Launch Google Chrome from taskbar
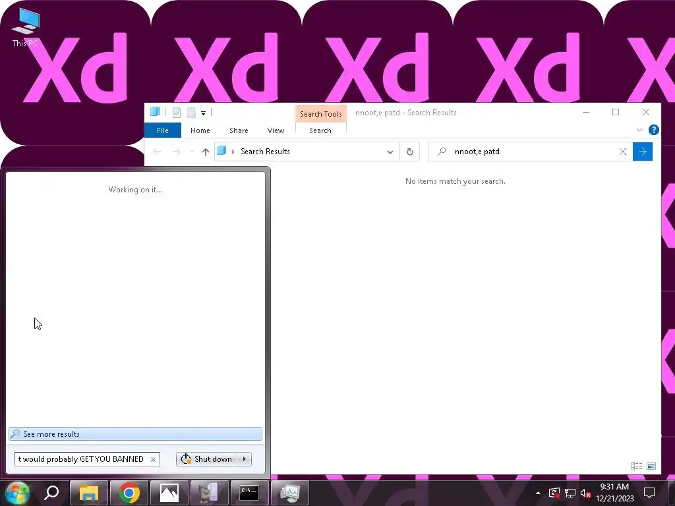Image resolution: width=675 pixels, height=506 pixels. coord(129,493)
